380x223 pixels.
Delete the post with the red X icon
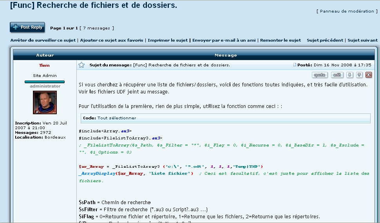click(x=369, y=75)
